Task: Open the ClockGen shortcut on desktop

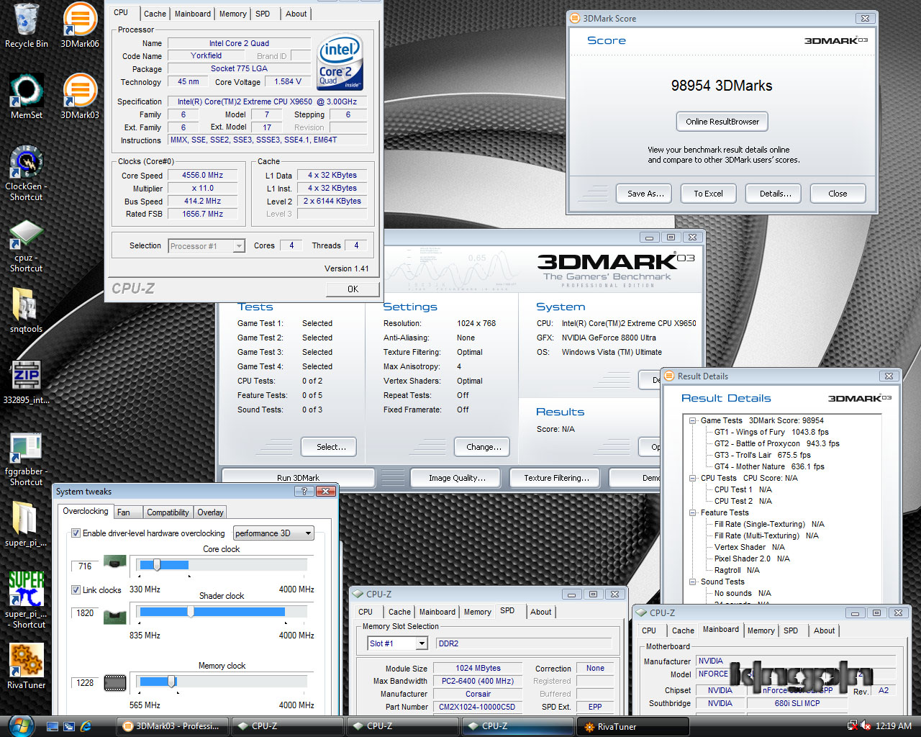Action: (x=26, y=173)
